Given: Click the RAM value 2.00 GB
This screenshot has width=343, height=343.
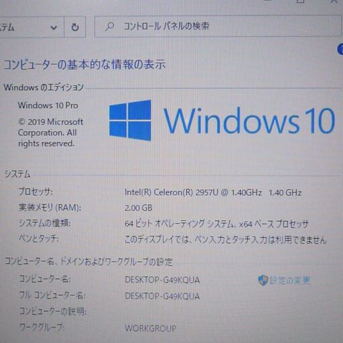Looking at the screenshot, I should (x=139, y=208).
